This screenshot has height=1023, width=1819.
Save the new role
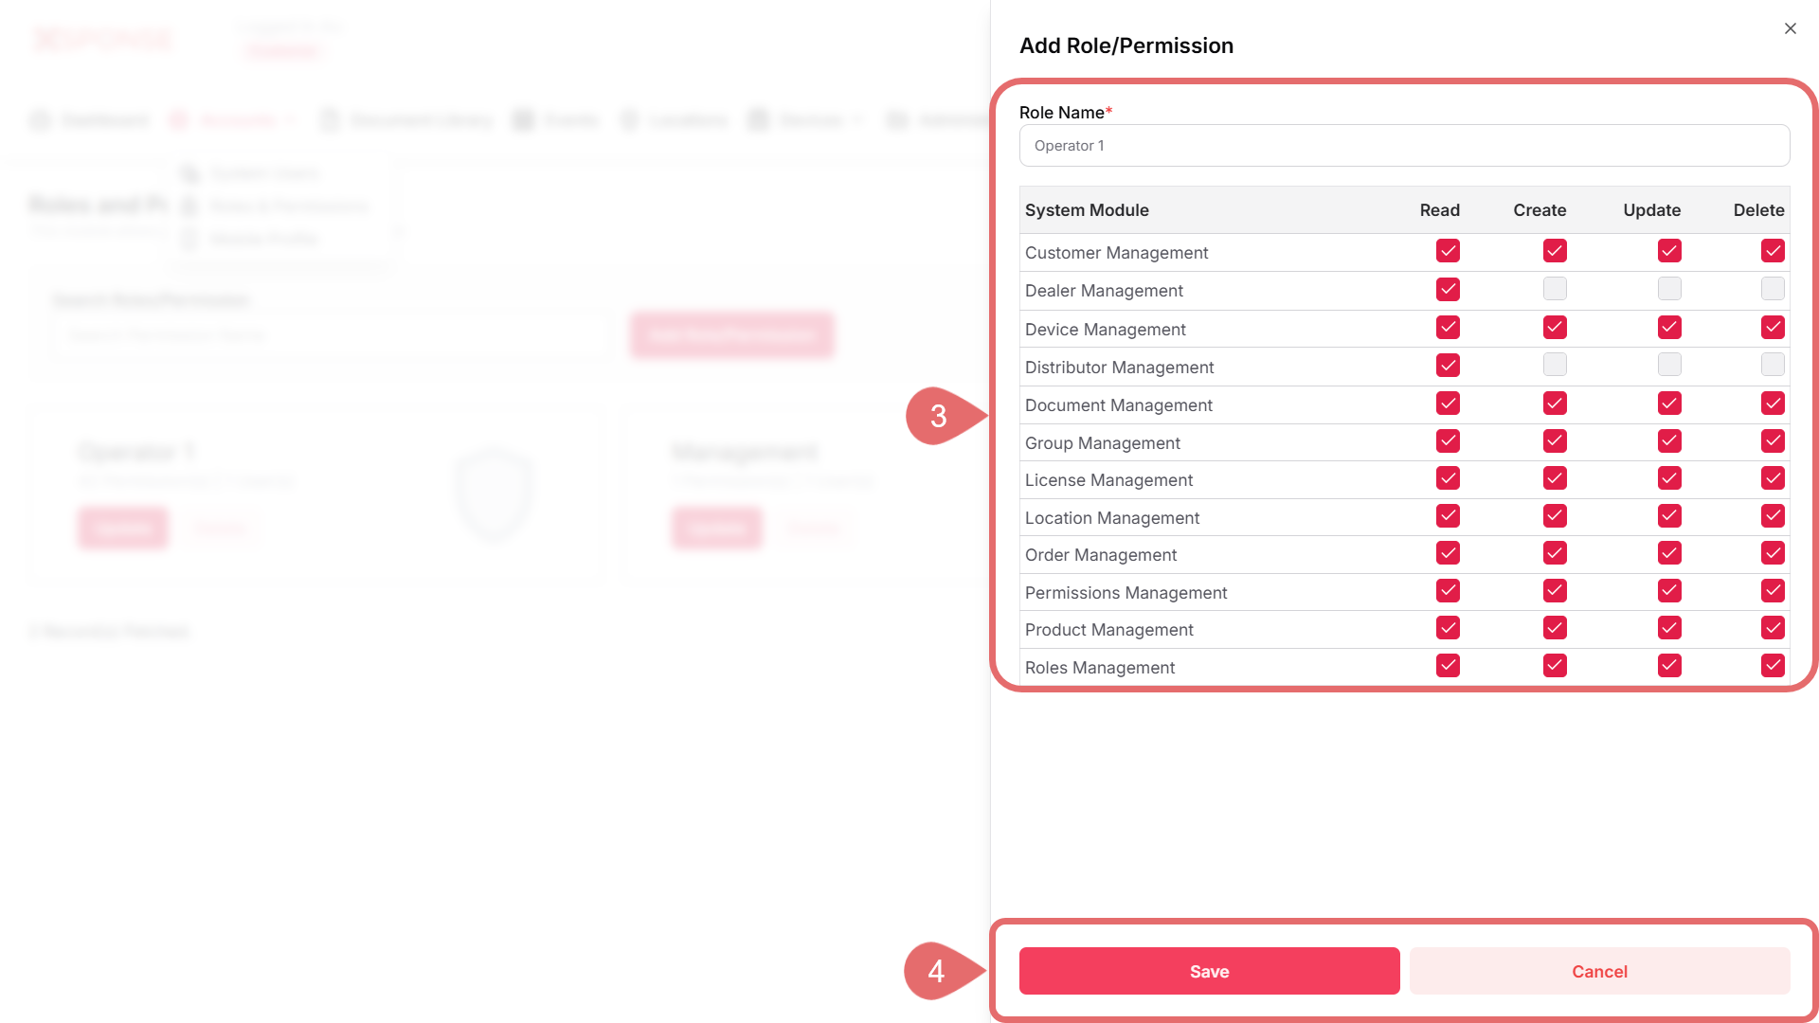point(1209,971)
